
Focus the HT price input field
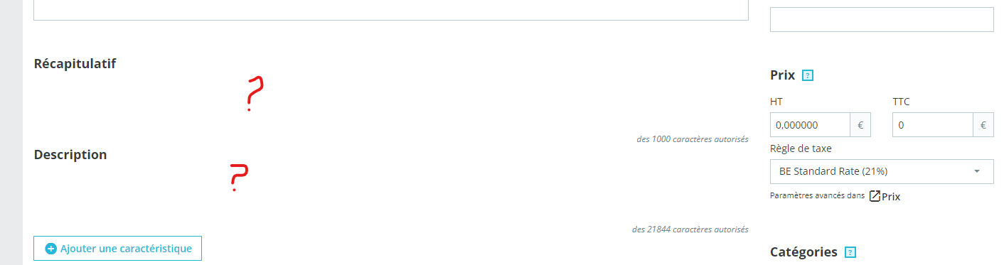(x=811, y=125)
